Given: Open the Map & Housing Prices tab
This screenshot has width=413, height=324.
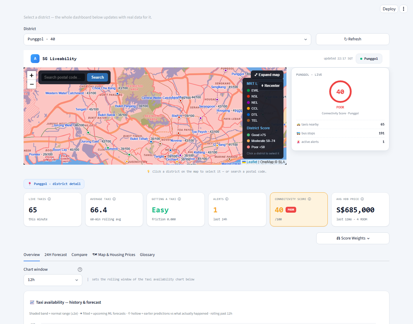Looking at the screenshot, I should coord(114,255).
